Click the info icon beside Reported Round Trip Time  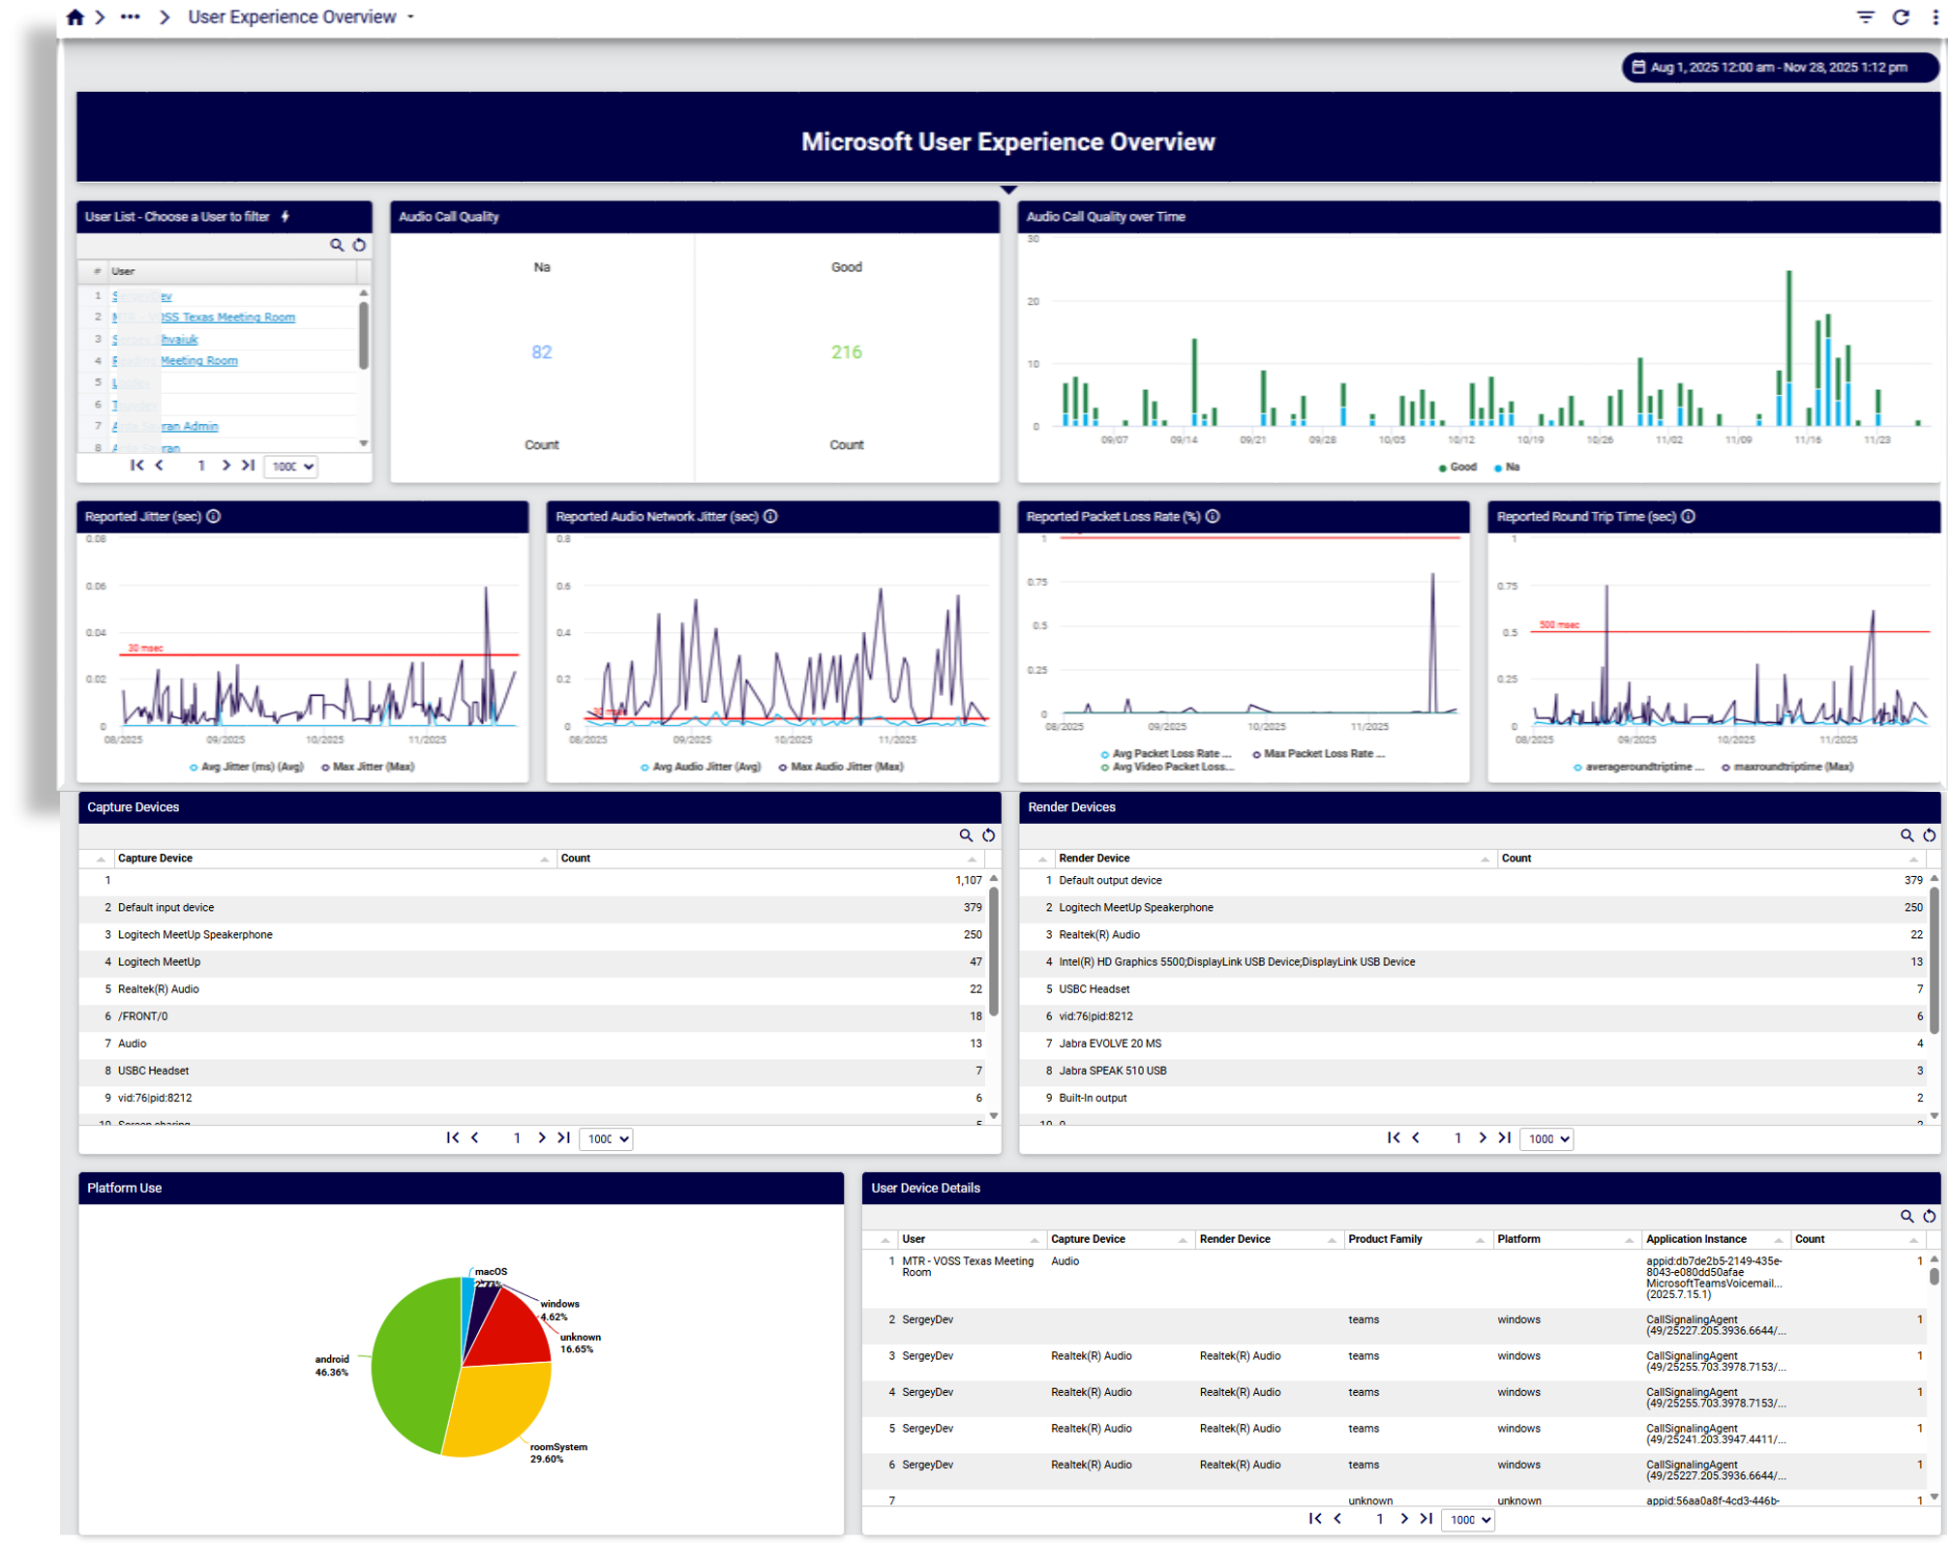pos(1690,517)
